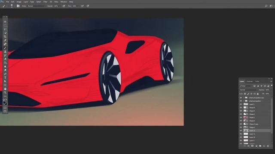
Task: Enable the airbrush build-up icon
Action: (x=82, y=6)
